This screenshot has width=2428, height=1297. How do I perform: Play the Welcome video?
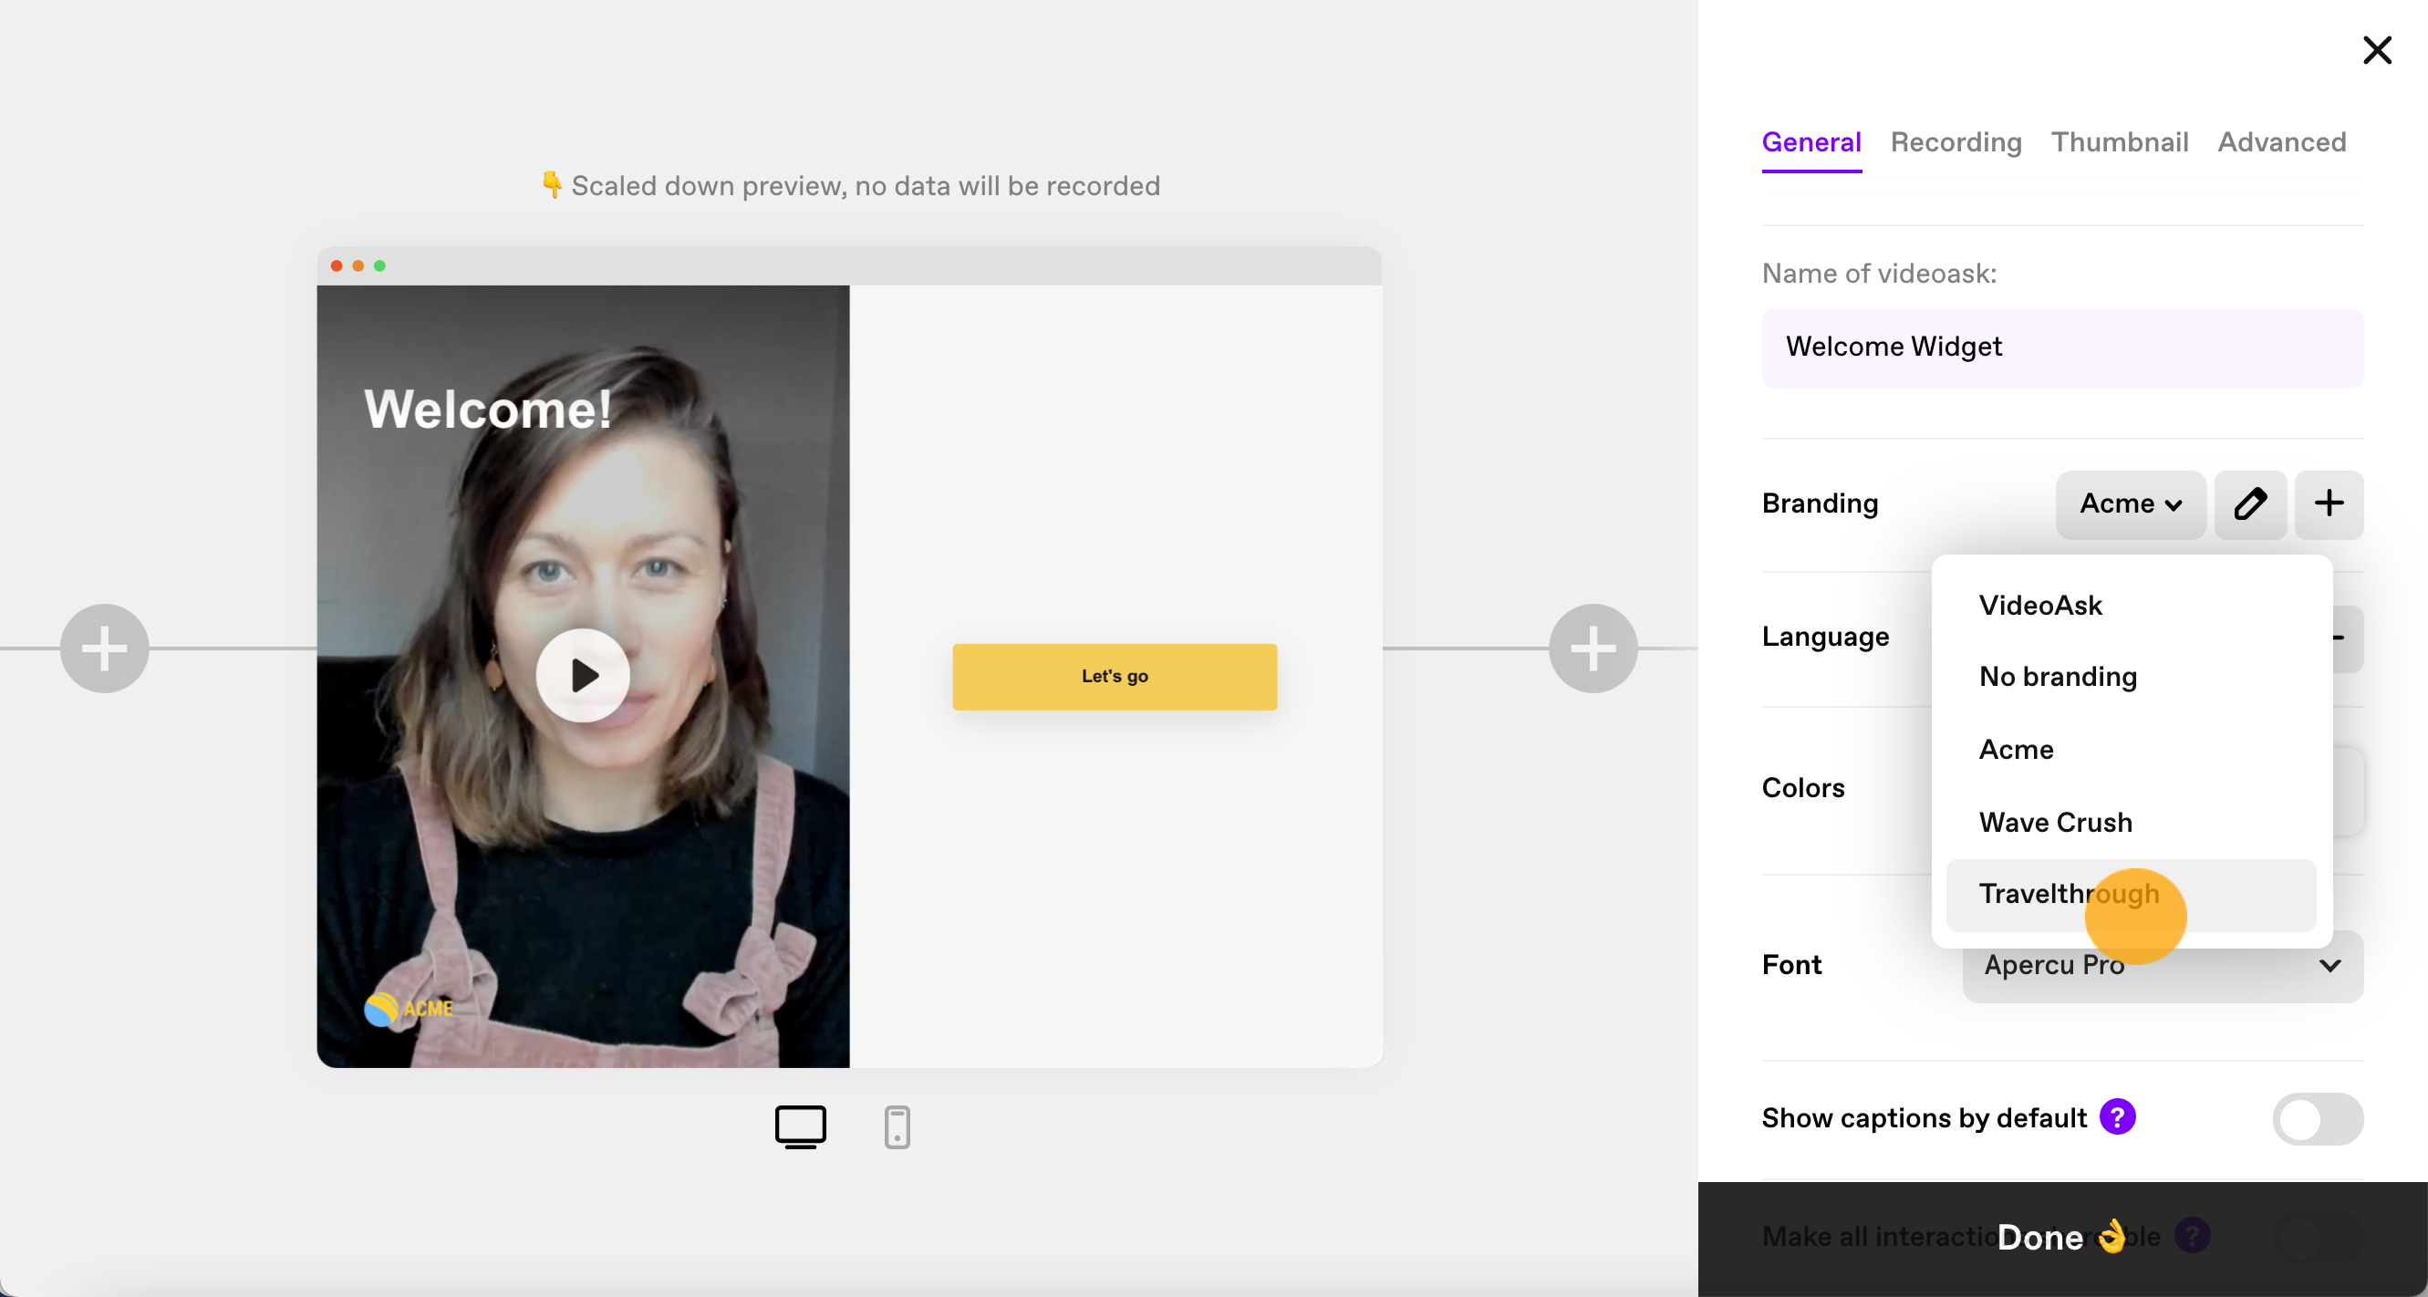(x=583, y=676)
